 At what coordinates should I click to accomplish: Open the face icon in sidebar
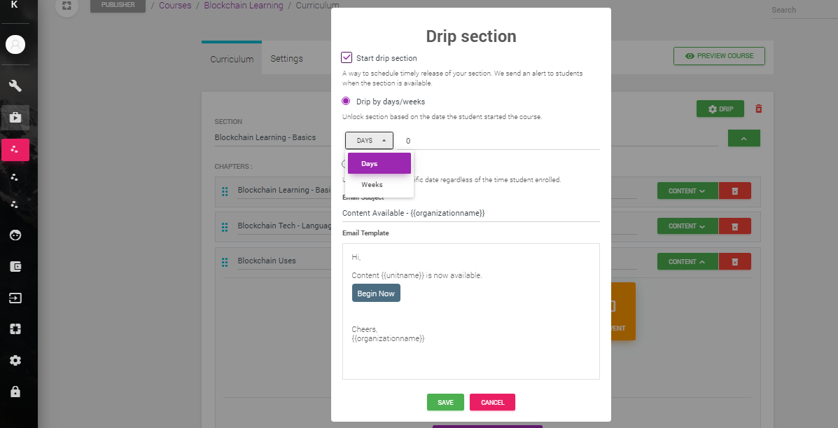[x=15, y=235]
